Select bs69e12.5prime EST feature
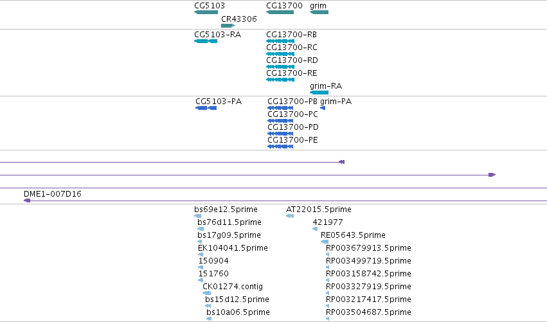Viewport: 547px width, 322px height. click(x=198, y=216)
